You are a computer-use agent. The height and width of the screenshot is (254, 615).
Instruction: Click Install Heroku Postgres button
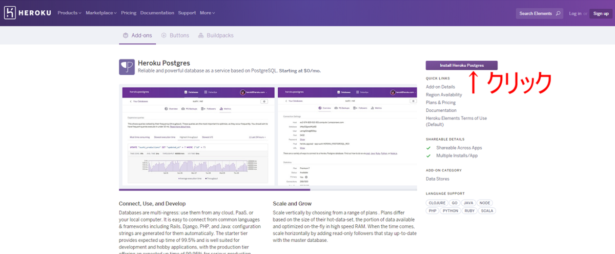(x=462, y=65)
